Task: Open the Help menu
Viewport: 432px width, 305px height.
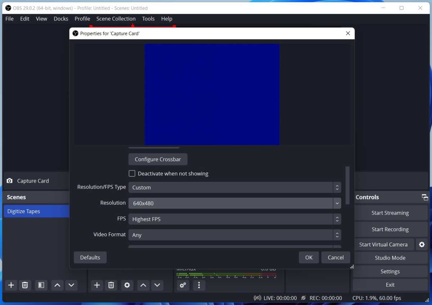Action: [x=167, y=19]
